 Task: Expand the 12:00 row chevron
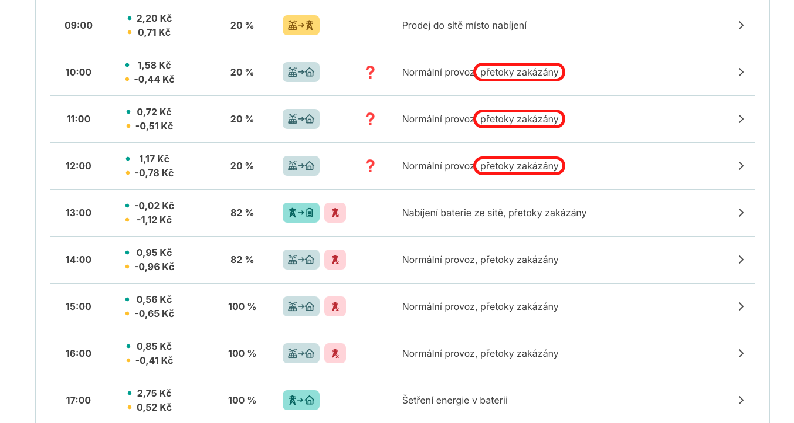[741, 166]
